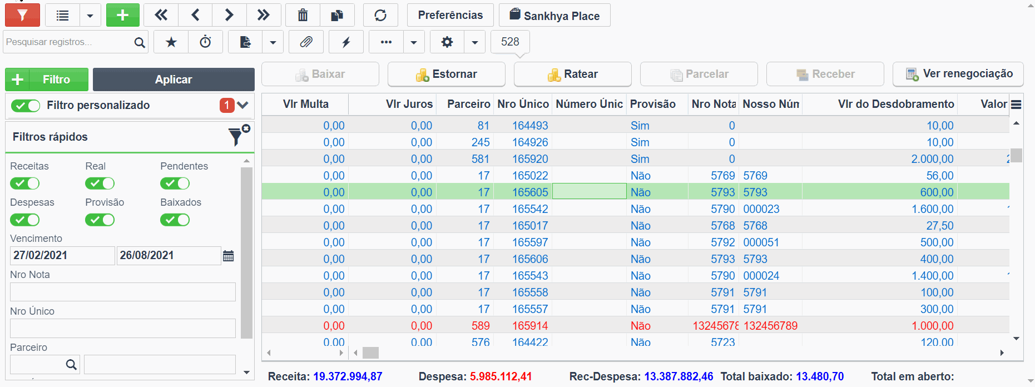1035x387 pixels.
Task: Click the grid vertical scrollbar thumb
Action: (x=1016, y=155)
